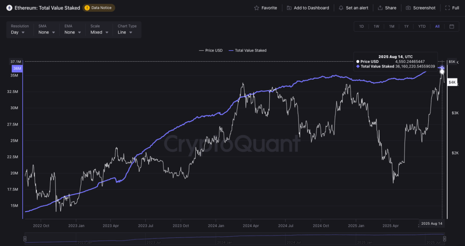Open the Data Notice badge
This screenshot has height=246, width=465.
[99, 8]
